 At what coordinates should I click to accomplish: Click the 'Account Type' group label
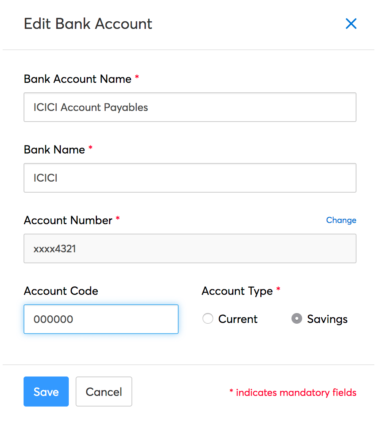(x=237, y=291)
